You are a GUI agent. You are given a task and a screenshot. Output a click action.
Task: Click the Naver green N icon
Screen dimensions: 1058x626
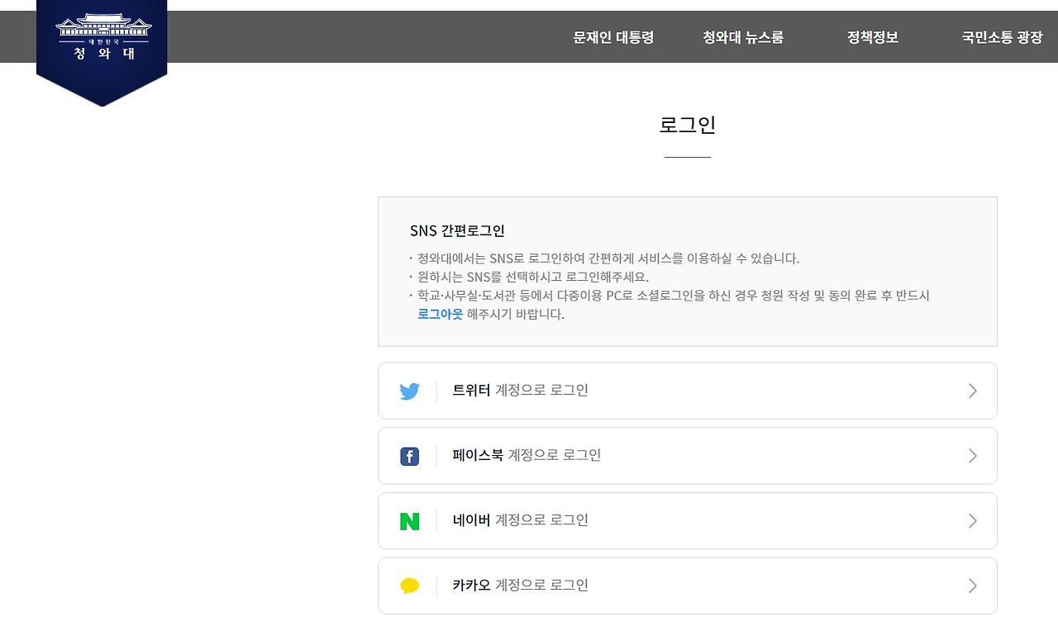tap(409, 521)
